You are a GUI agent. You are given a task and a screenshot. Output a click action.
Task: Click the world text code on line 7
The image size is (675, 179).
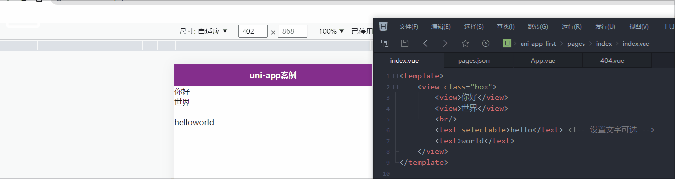click(x=475, y=141)
